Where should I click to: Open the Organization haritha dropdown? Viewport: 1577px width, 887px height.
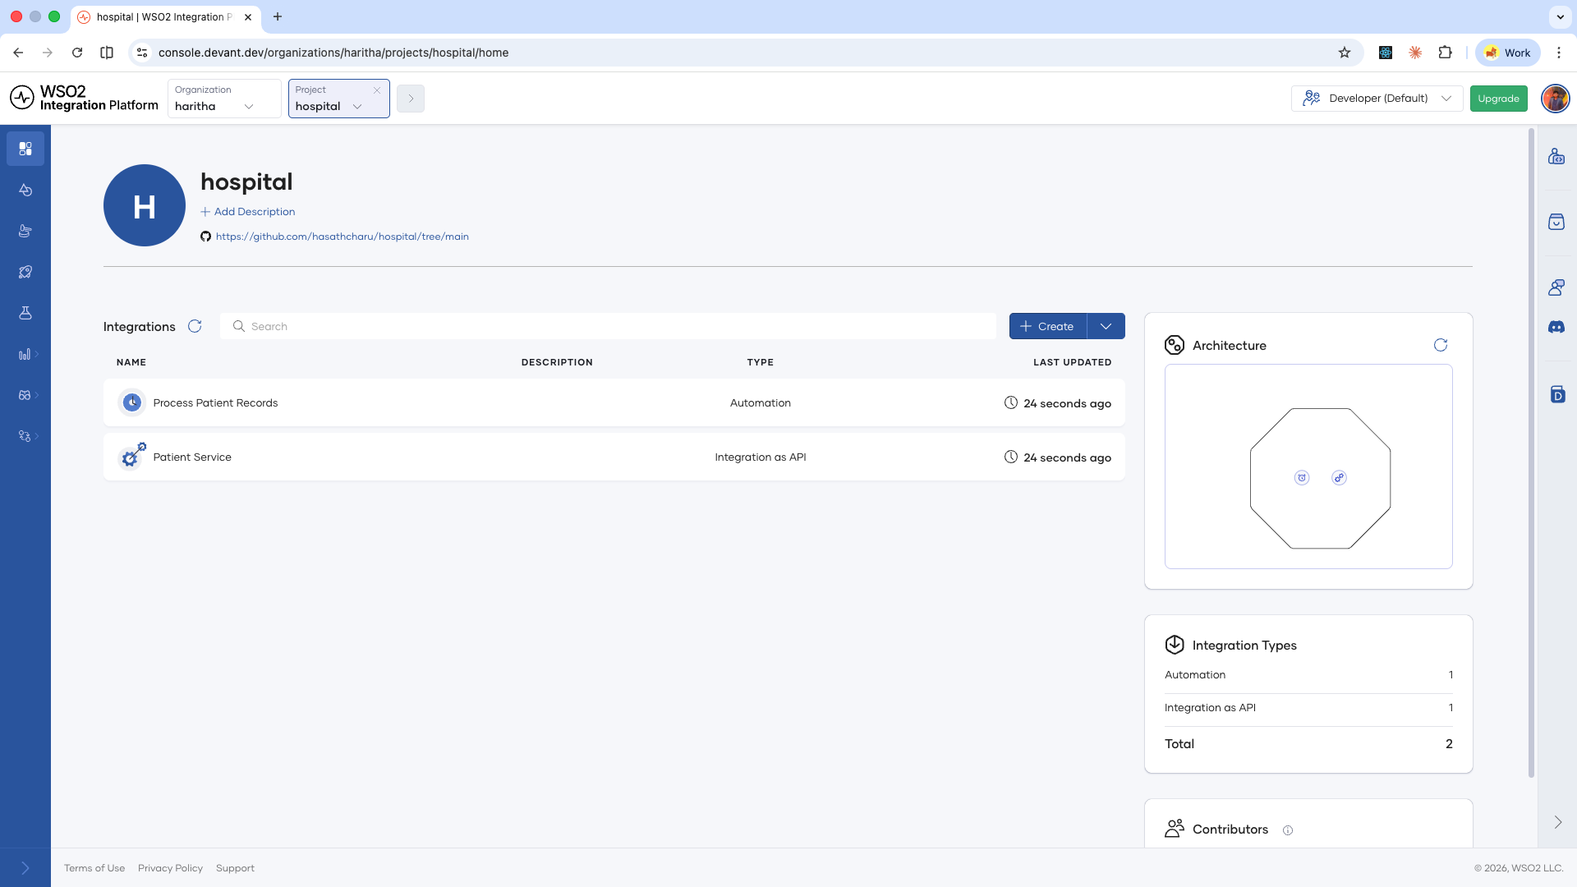tap(224, 99)
